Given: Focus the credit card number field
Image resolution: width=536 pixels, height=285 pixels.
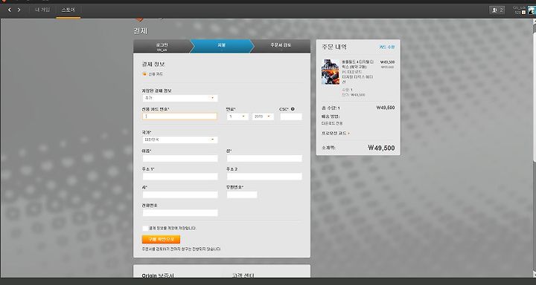Looking at the screenshot, I should (x=180, y=117).
